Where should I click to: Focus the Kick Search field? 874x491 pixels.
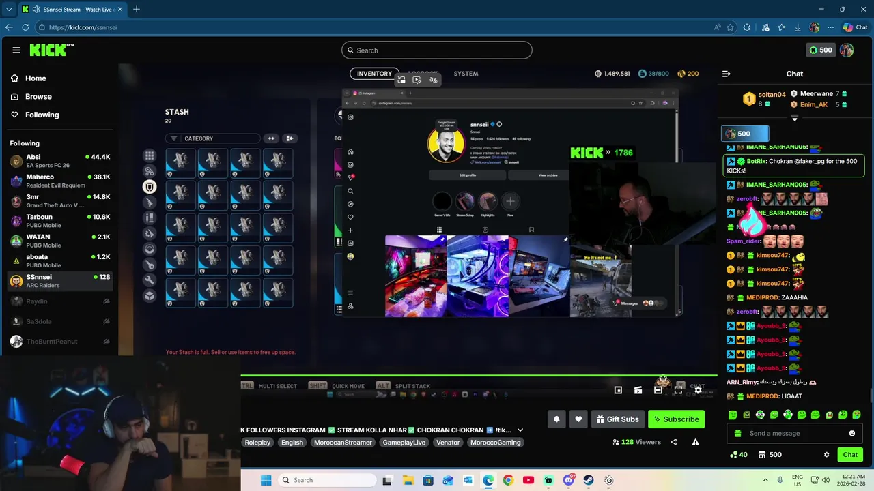click(x=437, y=50)
